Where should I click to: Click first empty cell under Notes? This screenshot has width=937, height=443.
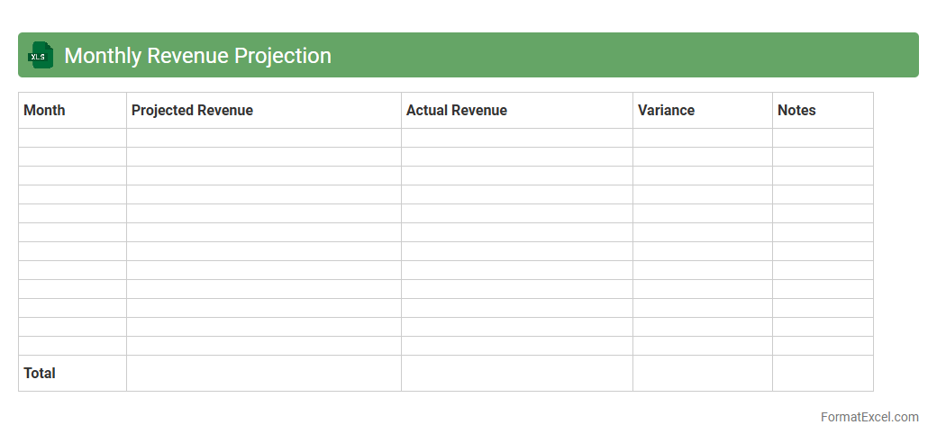[822, 138]
